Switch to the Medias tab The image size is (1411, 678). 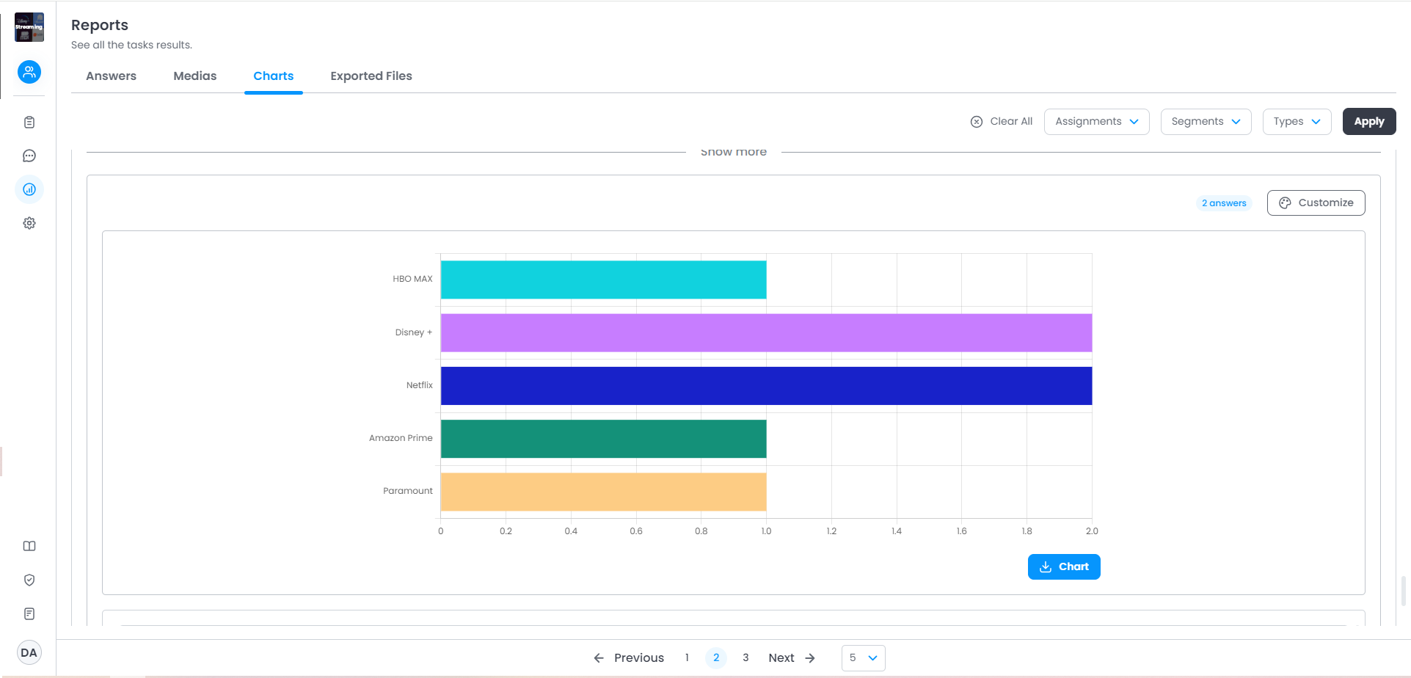click(x=195, y=76)
